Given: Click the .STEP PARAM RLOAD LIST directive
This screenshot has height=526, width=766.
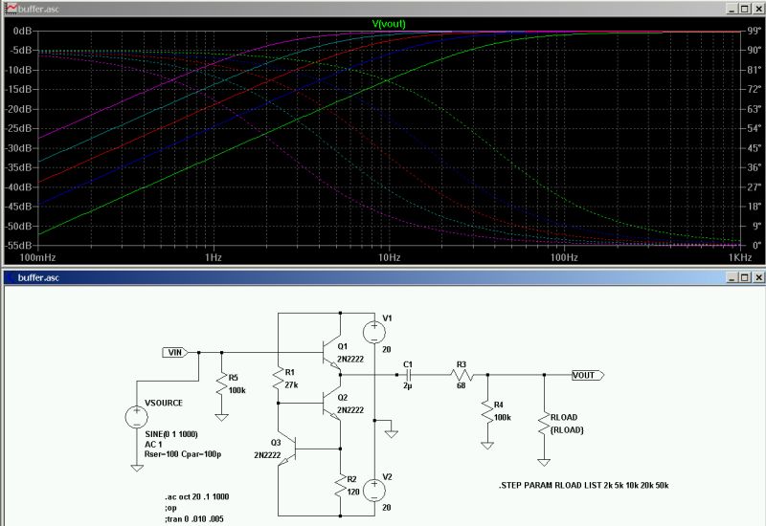Looking at the screenshot, I should [584, 486].
